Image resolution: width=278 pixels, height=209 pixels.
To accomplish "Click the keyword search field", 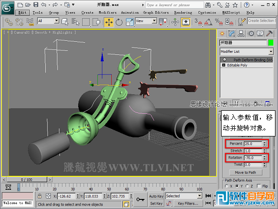I will 174,5.
